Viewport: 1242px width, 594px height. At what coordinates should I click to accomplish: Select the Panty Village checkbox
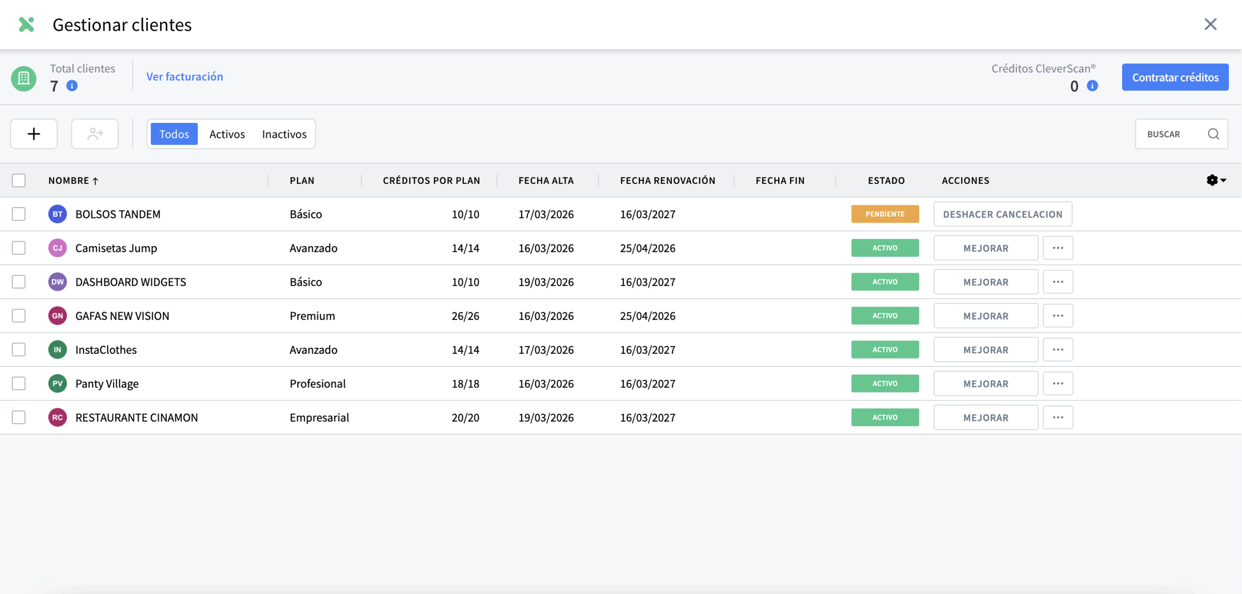coord(18,383)
